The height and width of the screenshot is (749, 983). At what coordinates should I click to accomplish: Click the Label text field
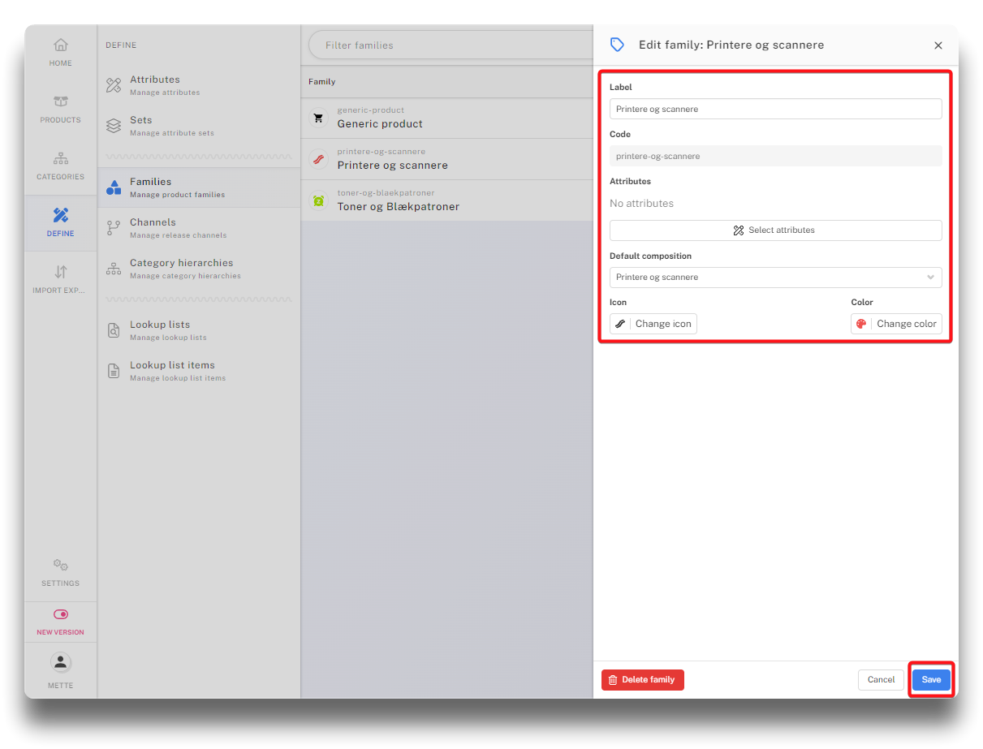[775, 109]
